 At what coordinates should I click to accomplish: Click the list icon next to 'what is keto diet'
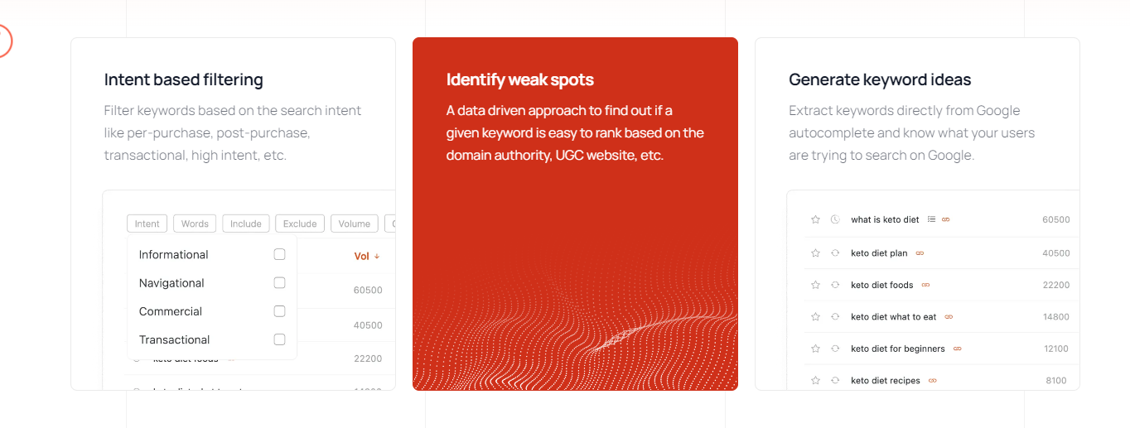pos(931,219)
